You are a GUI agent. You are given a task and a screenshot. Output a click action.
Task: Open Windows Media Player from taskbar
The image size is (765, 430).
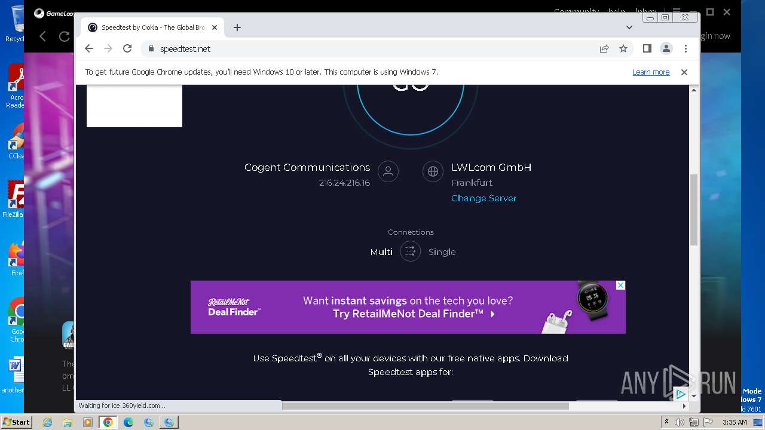[88, 422]
